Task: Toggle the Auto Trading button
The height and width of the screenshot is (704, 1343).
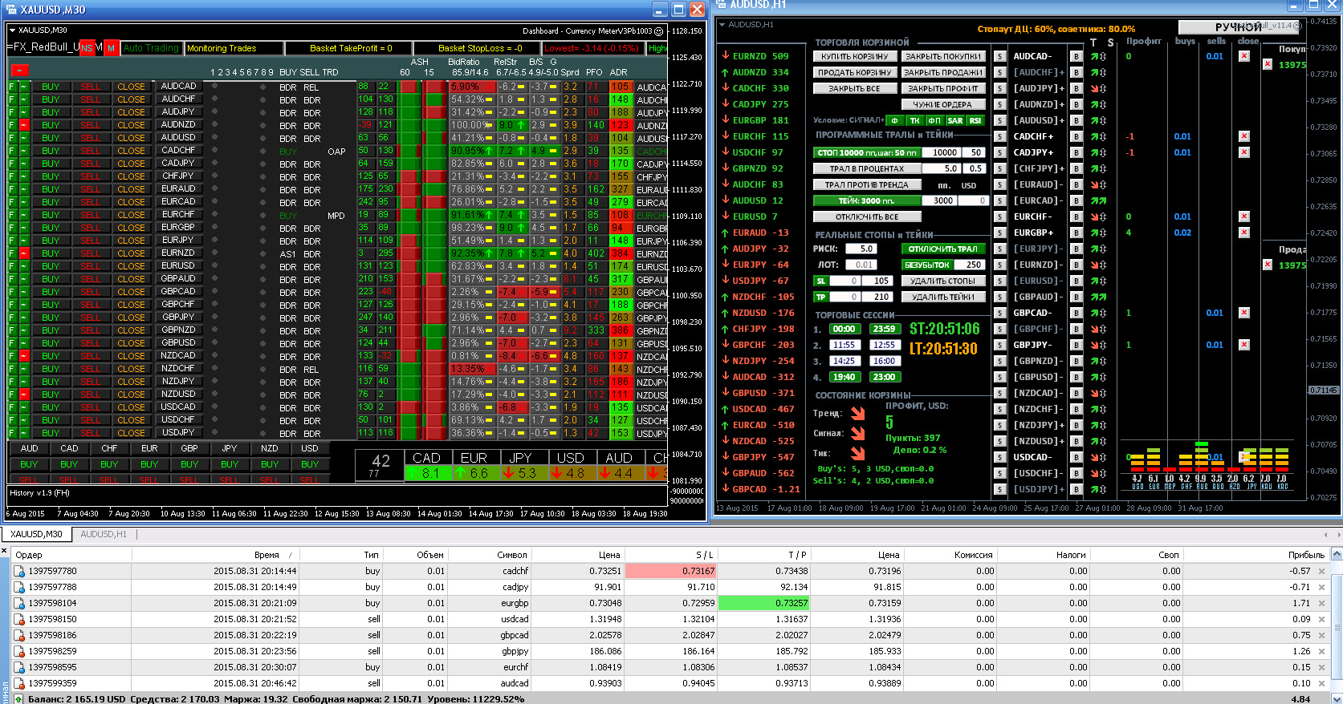Action: pyautogui.click(x=151, y=48)
